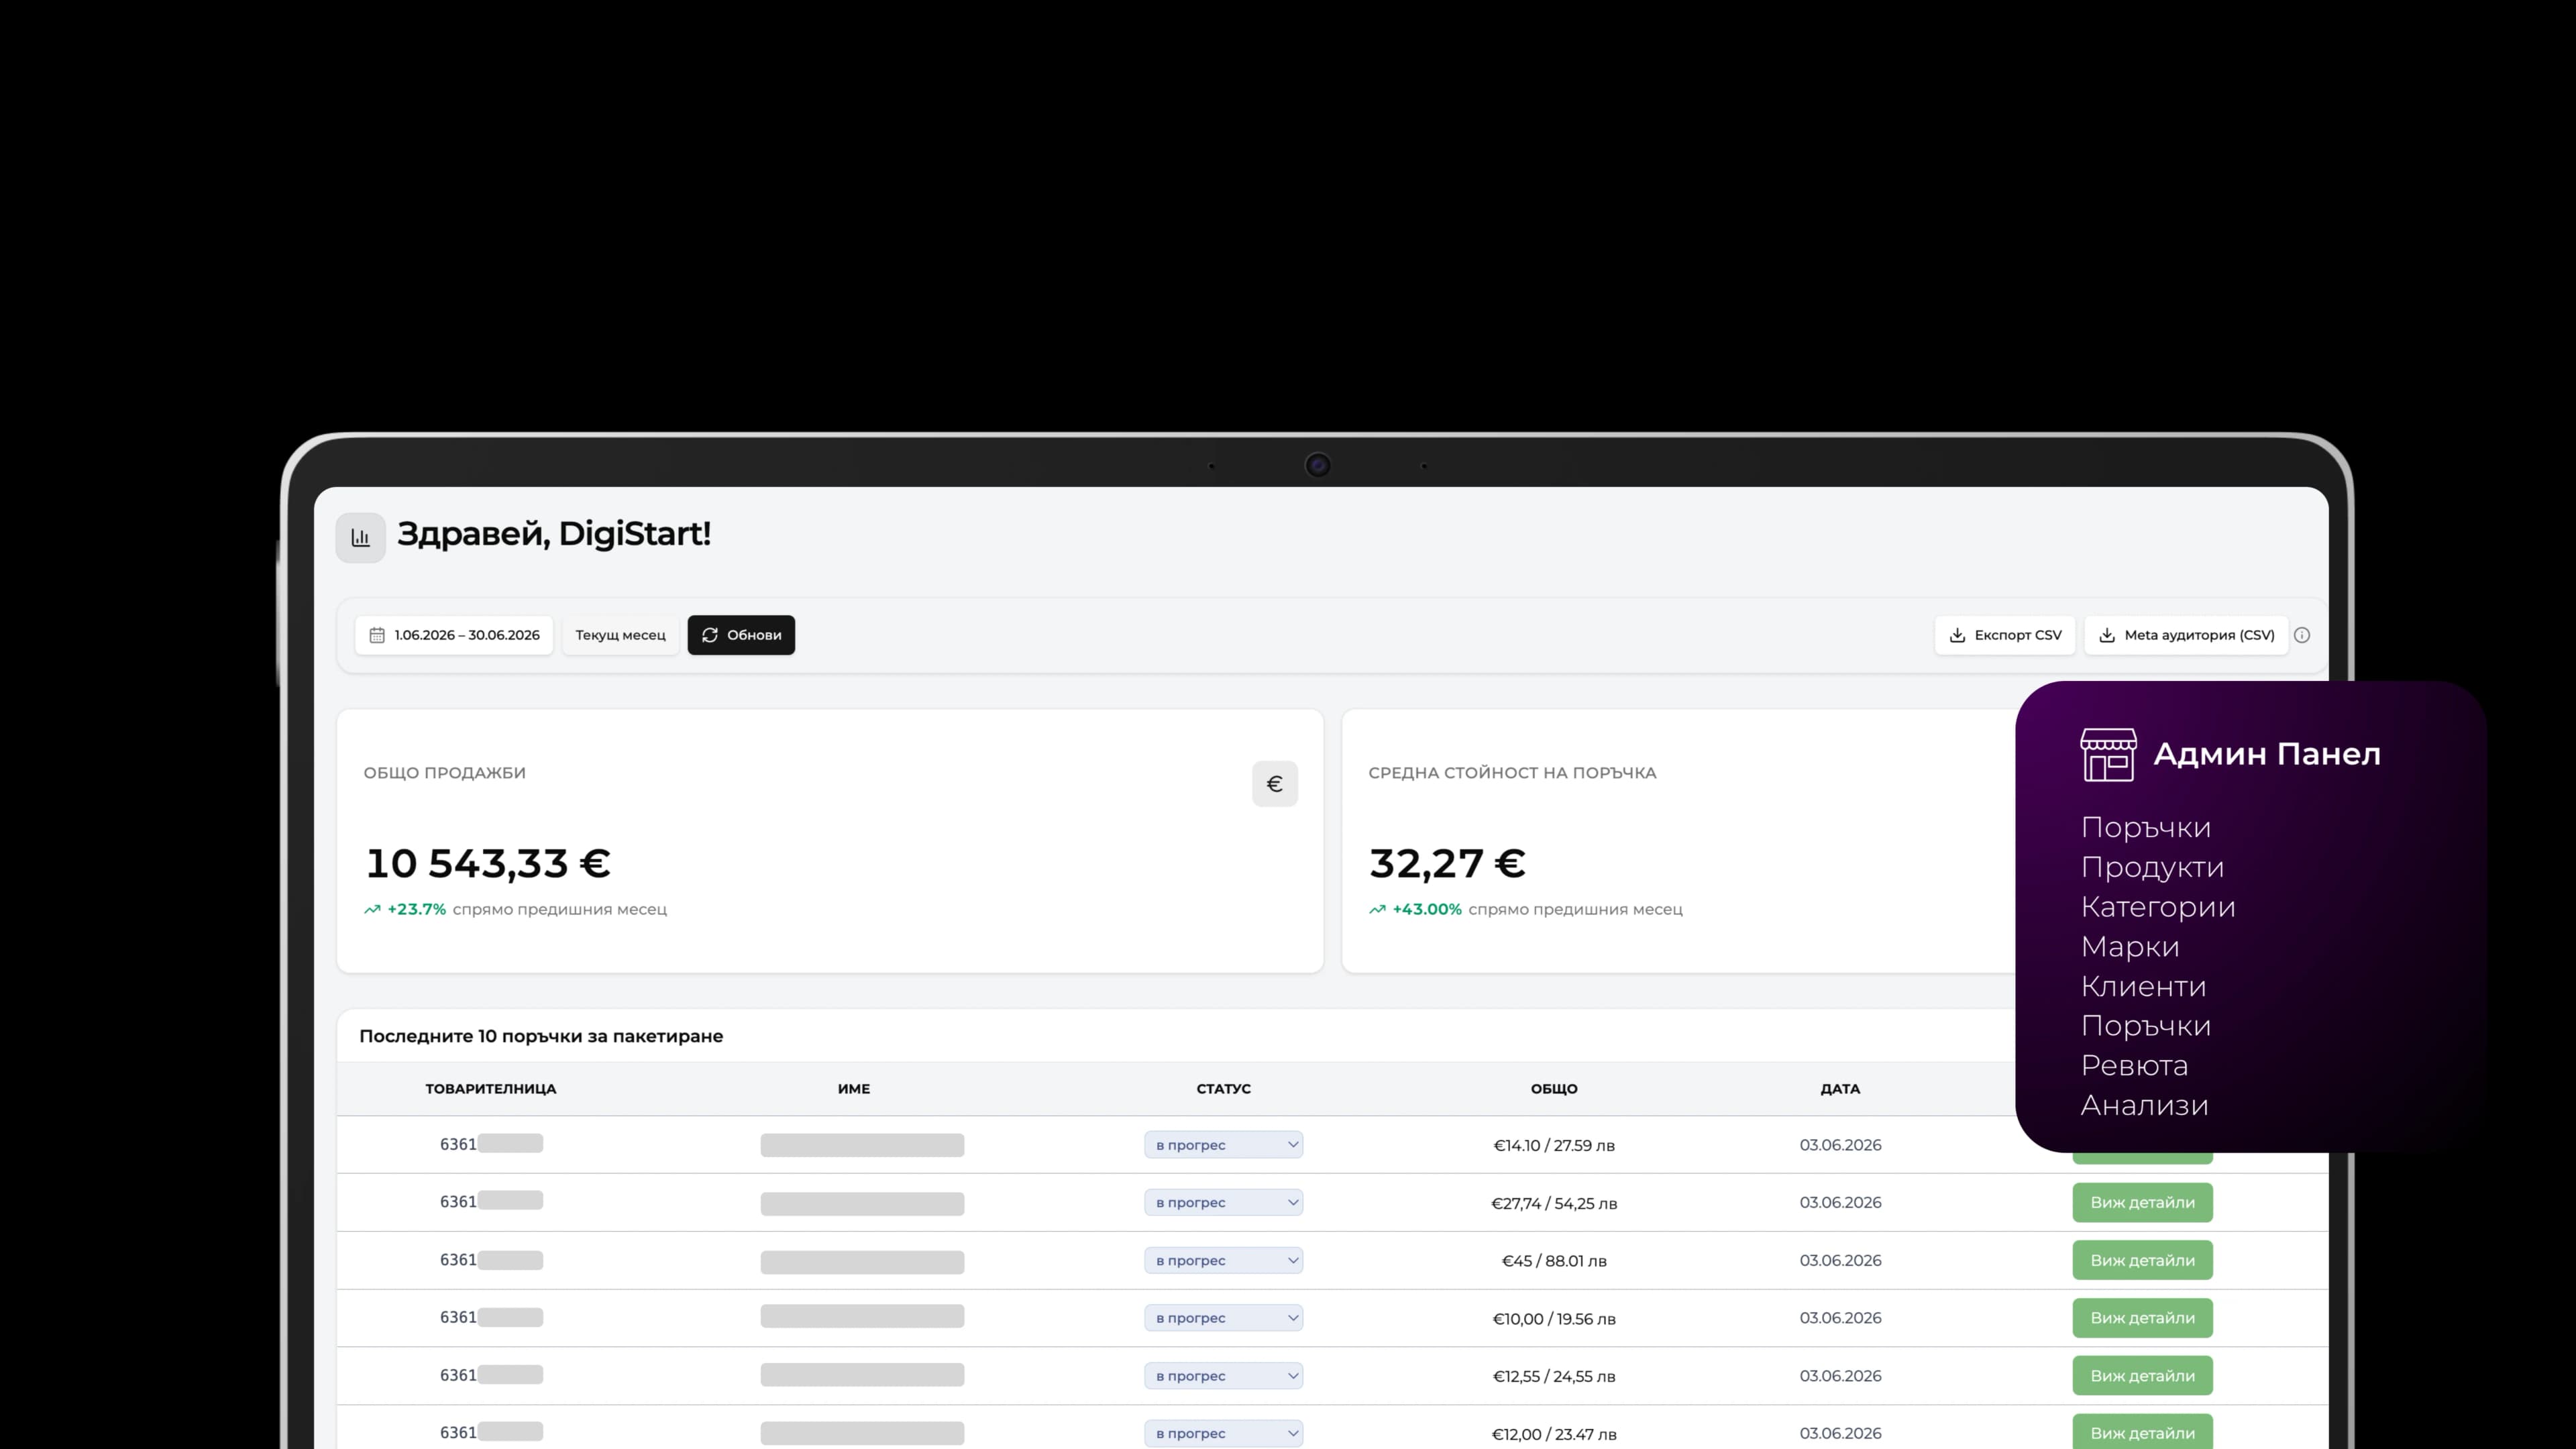The height and width of the screenshot is (1449, 2576).
Task: Click the +43.00% growth value
Action: pos(1427,909)
